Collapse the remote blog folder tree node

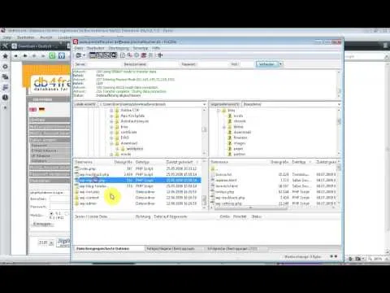tap(219, 111)
